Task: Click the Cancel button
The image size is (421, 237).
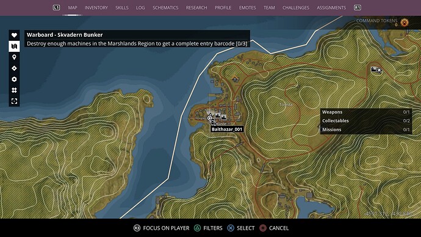Action: point(274,228)
